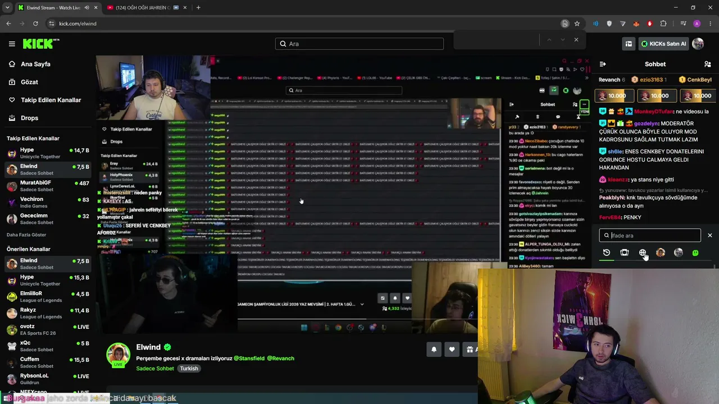Open the user profile avatar menu
This screenshot has height=404, width=719.
tap(698, 44)
